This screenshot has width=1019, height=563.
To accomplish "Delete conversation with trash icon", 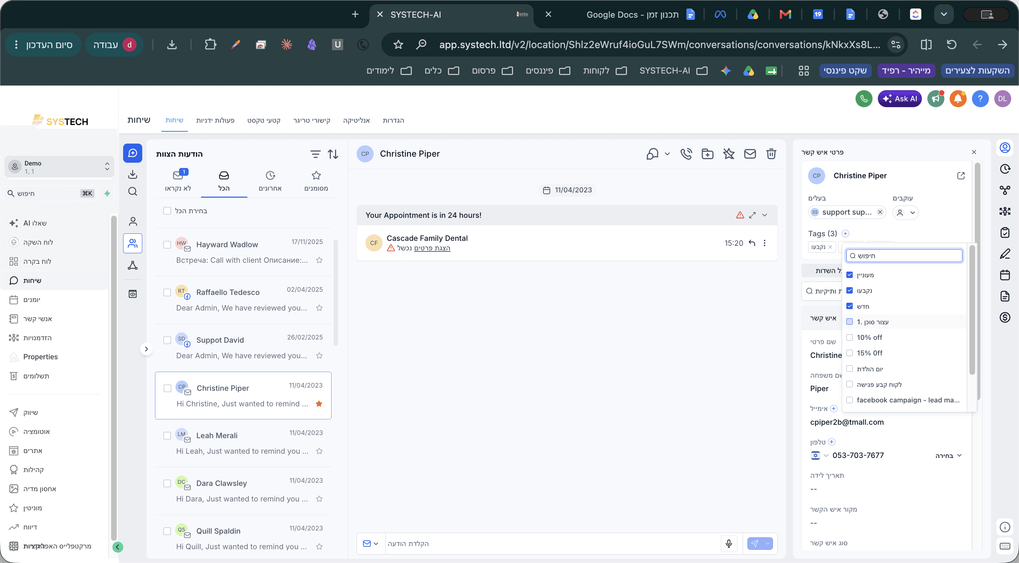I will tap(771, 154).
